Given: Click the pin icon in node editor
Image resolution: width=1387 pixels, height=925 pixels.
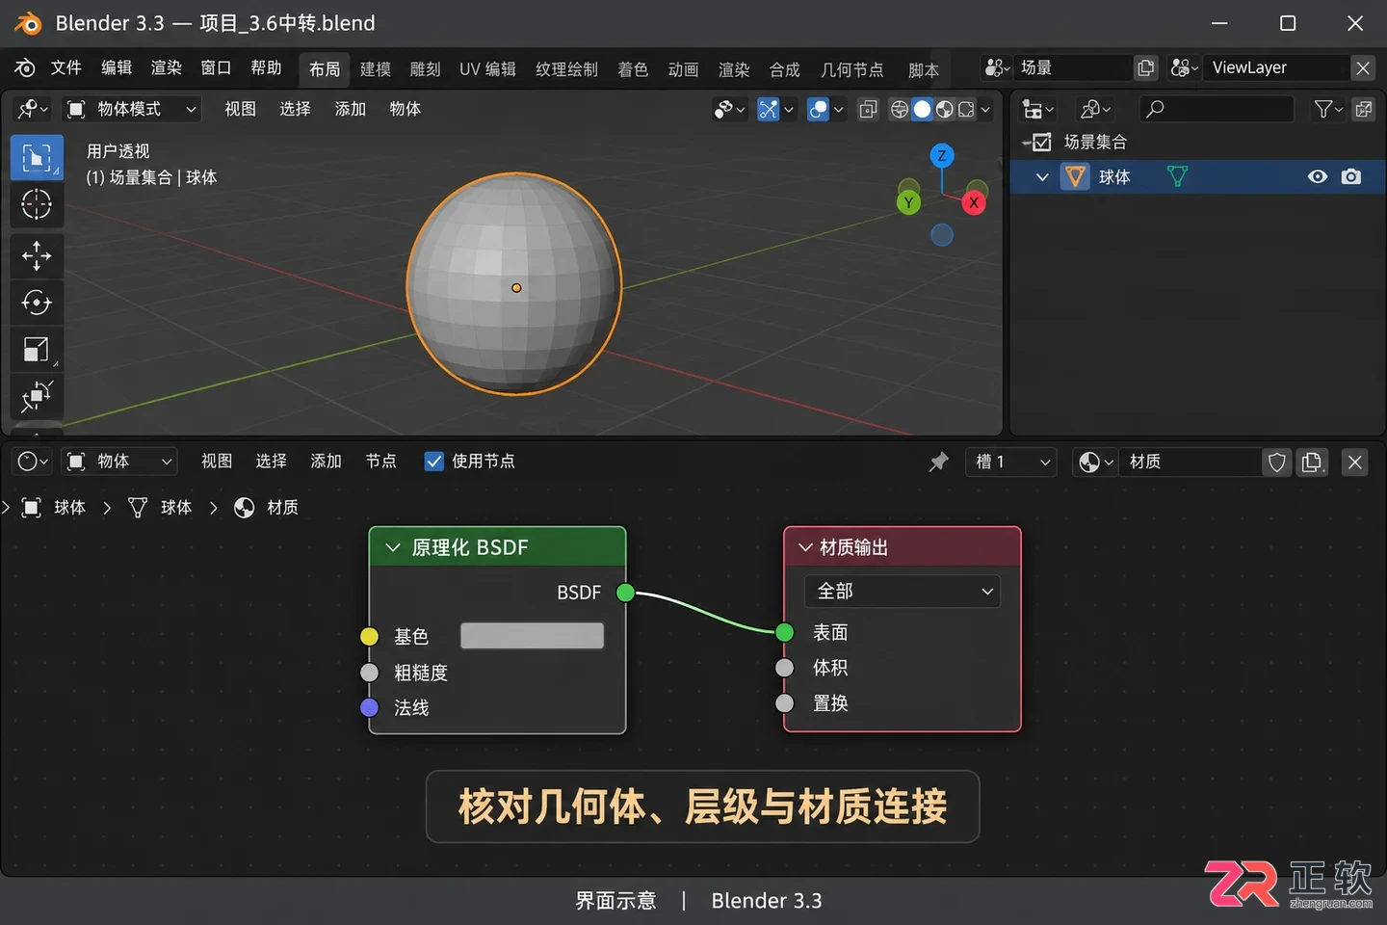Looking at the screenshot, I should [x=939, y=462].
